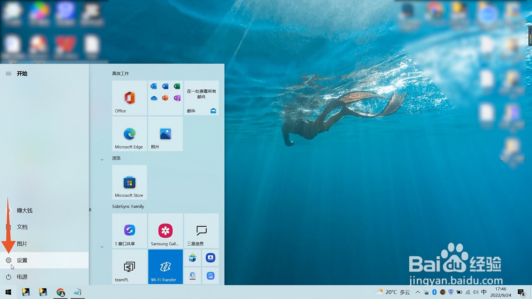The image size is (532, 299).
Task: Click the tray icon left of Bluetooth
Action: click(x=426, y=292)
